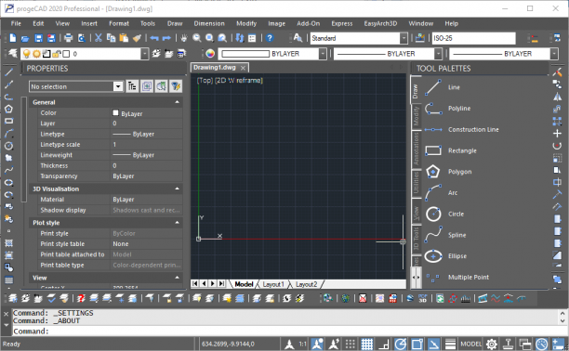Select Construction Line in Tool Palettes
Image resolution: width=569 pixels, height=351 pixels.
click(433, 129)
